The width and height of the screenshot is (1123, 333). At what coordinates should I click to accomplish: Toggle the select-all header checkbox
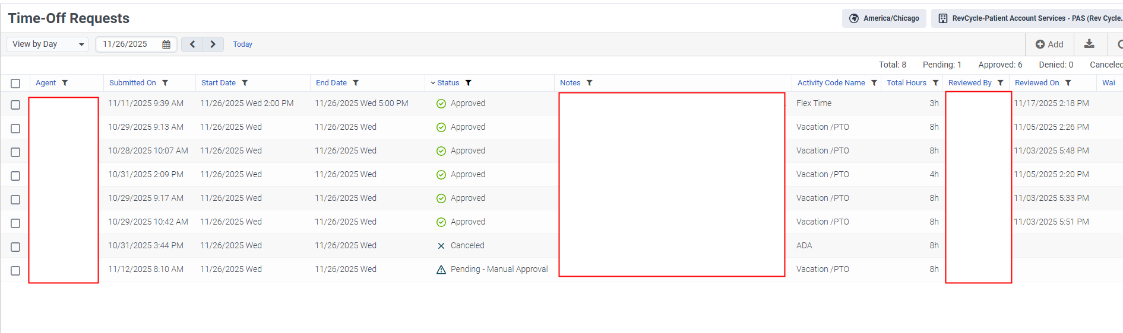(x=15, y=84)
